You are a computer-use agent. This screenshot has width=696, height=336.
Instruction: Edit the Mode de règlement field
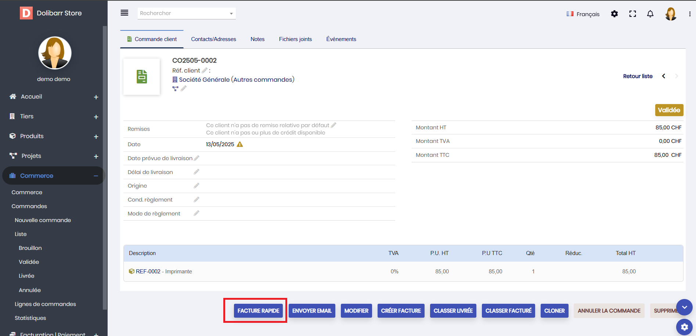(196, 213)
